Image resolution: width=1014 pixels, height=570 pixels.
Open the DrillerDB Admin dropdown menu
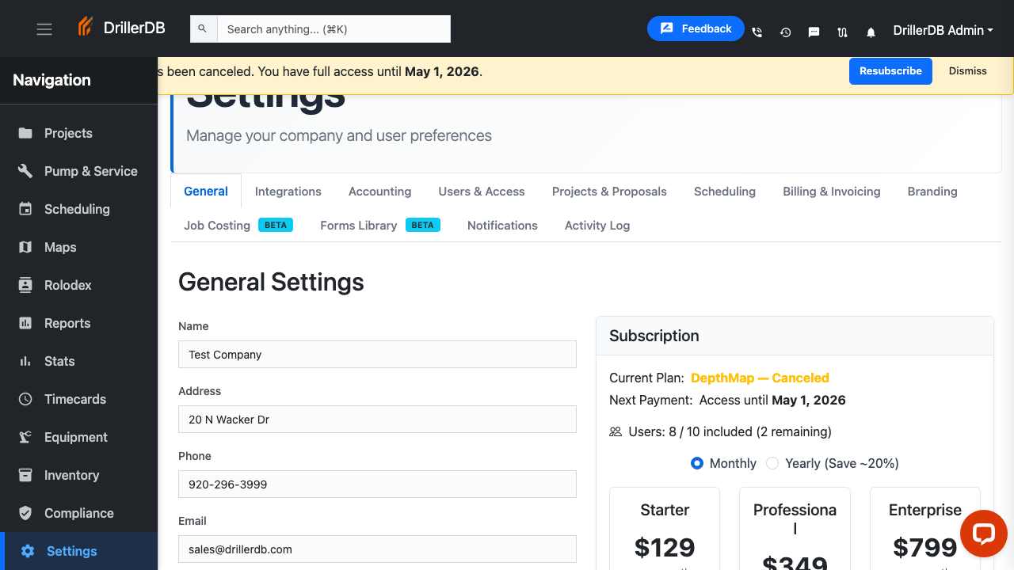point(943,31)
